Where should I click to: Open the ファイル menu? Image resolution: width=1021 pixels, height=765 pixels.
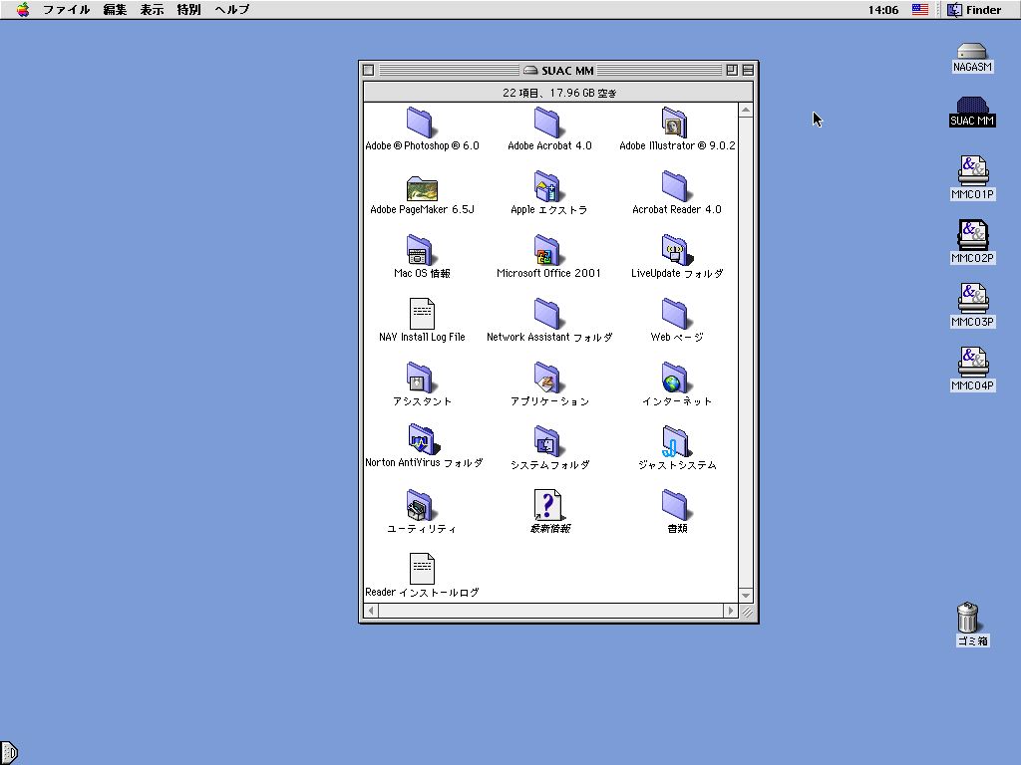(66, 10)
